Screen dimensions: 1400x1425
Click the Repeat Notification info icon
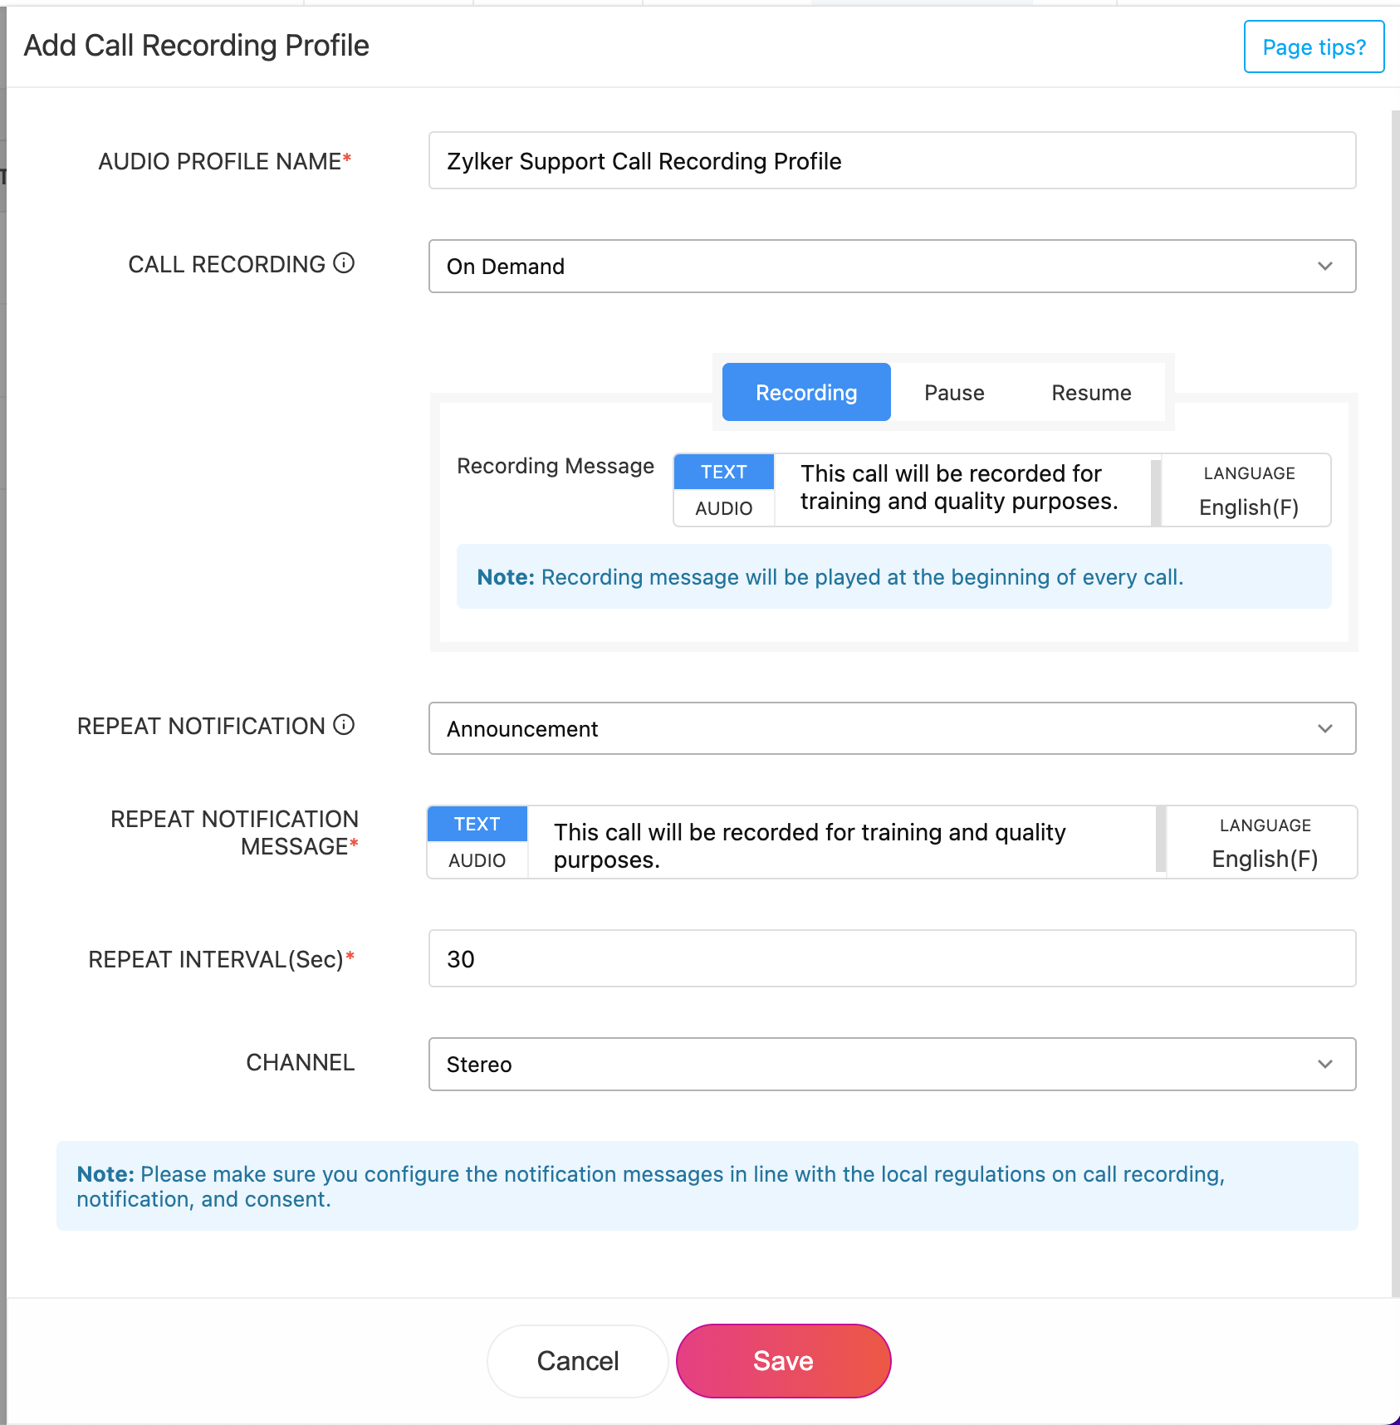pos(344,725)
